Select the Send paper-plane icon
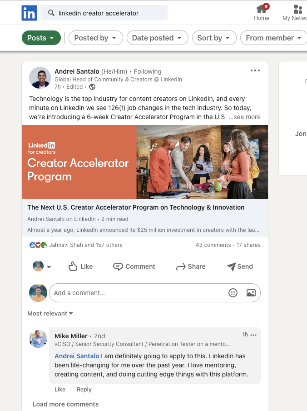Viewport: 307px width, 411px height. pyautogui.click(x=231, y=266)
